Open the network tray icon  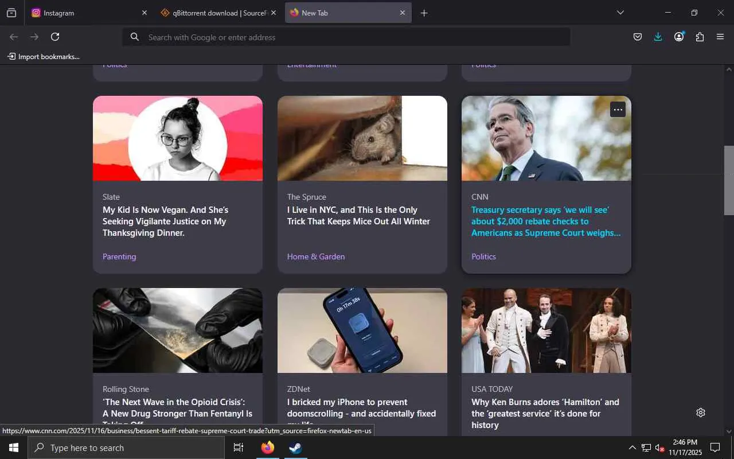(x=646, y=448)
